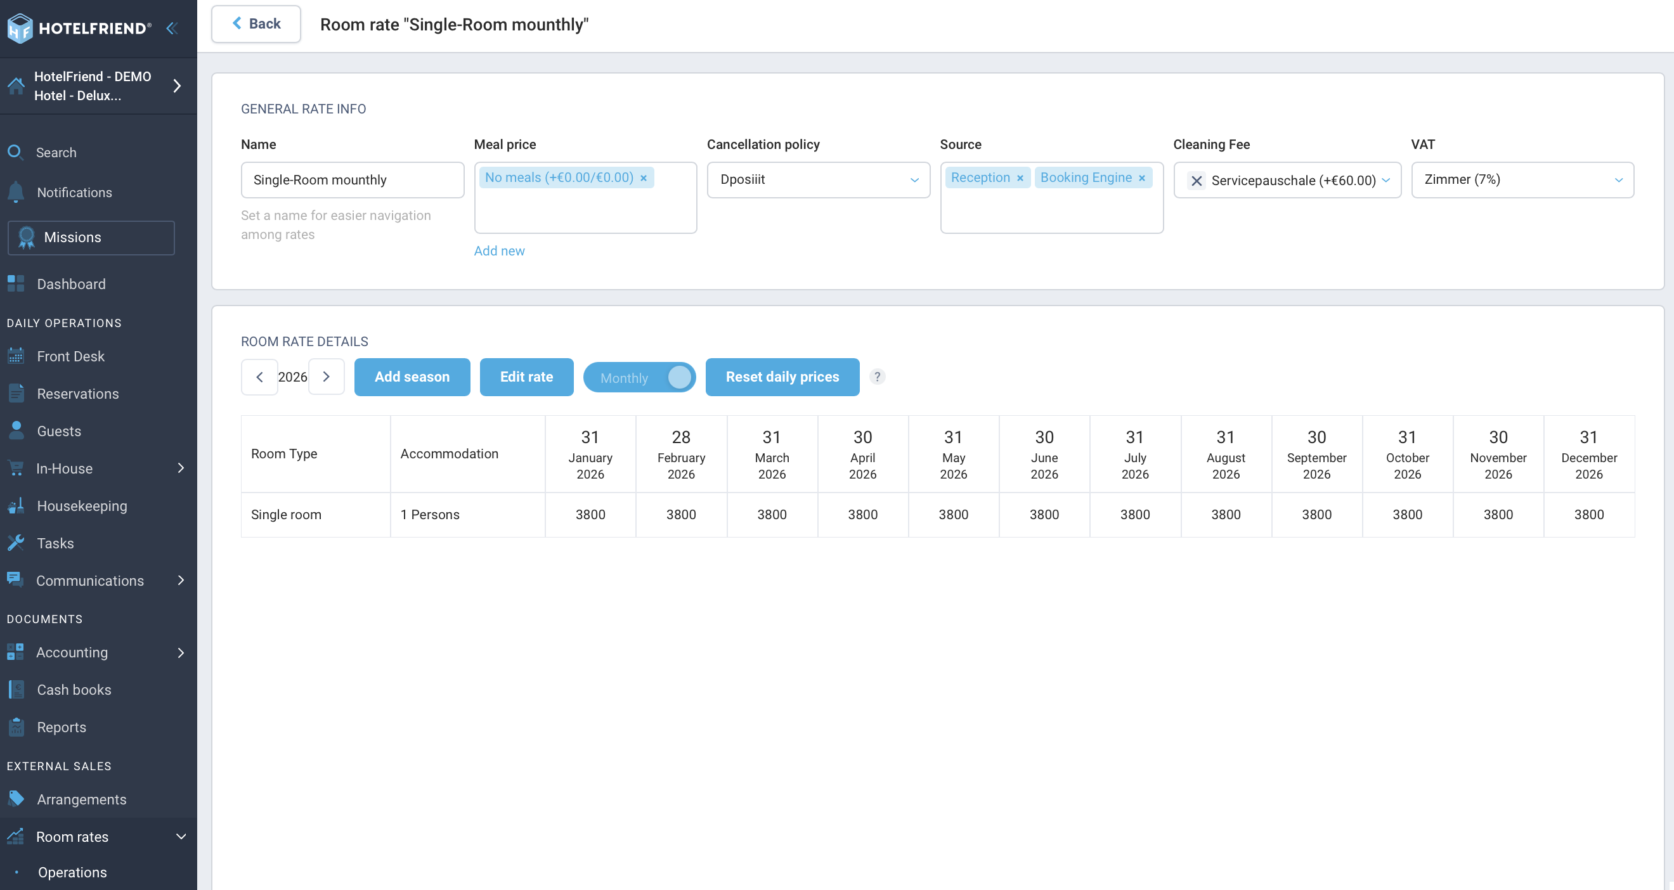Open the Missions button

click(91, 237)
